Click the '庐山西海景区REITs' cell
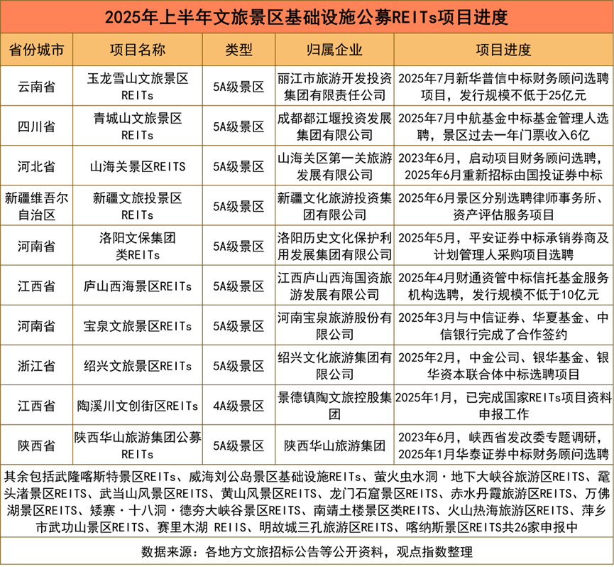Viewport: 614px width, 567px height. (x=138, y=286)
